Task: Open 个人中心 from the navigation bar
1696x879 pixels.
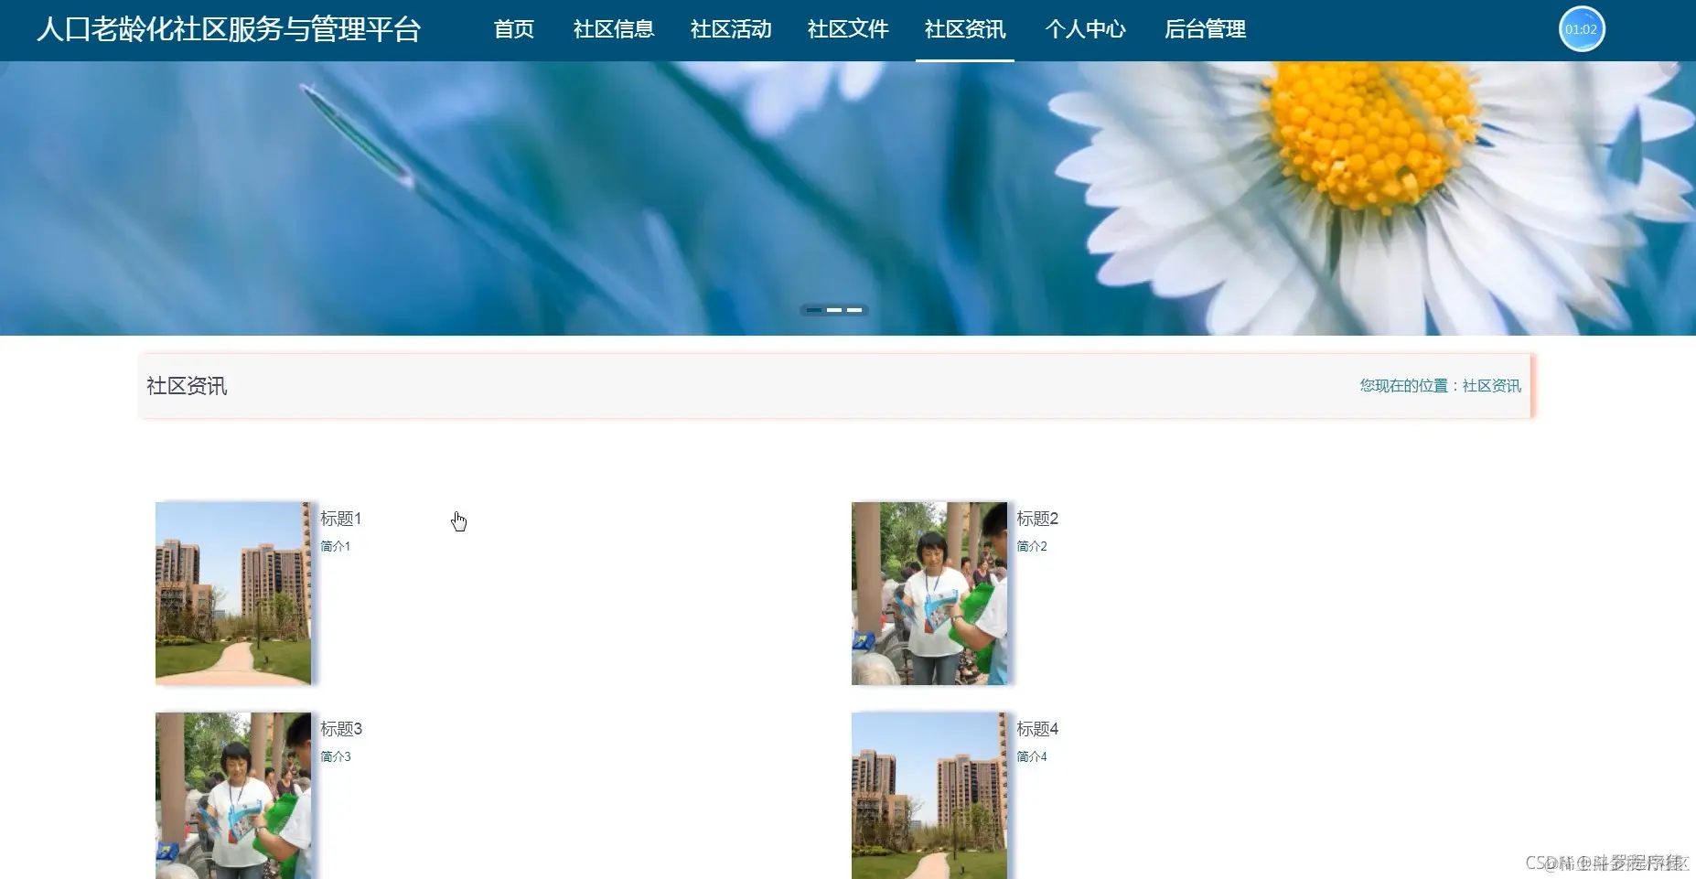Action: pyautogui.click(x=1087, y=29)
